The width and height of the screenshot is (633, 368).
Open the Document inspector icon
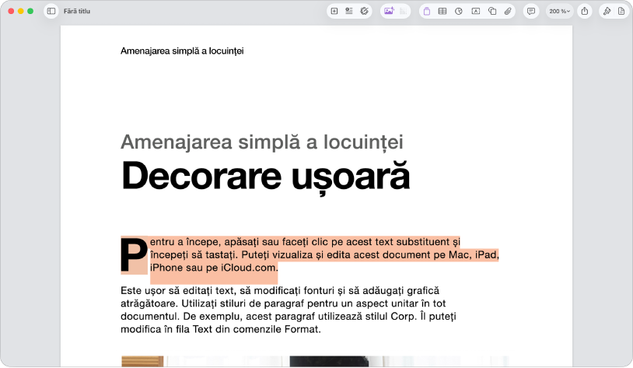tap(621, 12)
